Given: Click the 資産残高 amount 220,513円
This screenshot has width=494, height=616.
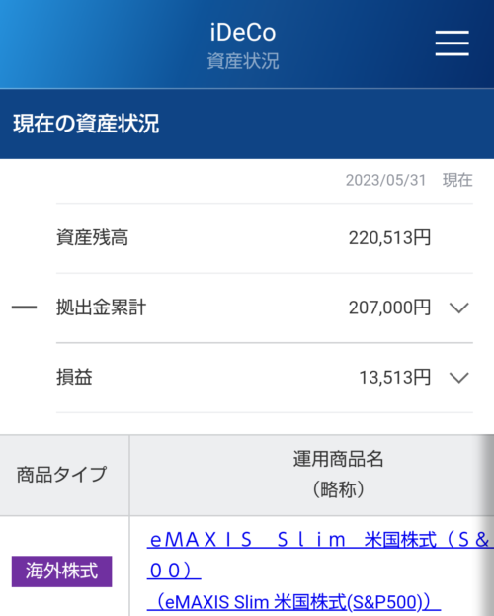Looking at the screenshot, I should click(x=389, y=238).
